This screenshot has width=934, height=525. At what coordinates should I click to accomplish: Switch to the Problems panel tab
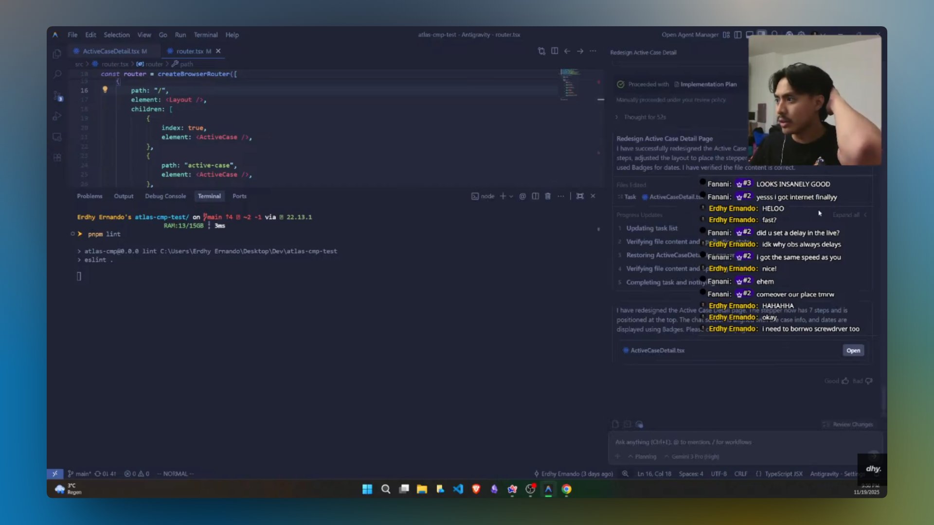point(90,196)
